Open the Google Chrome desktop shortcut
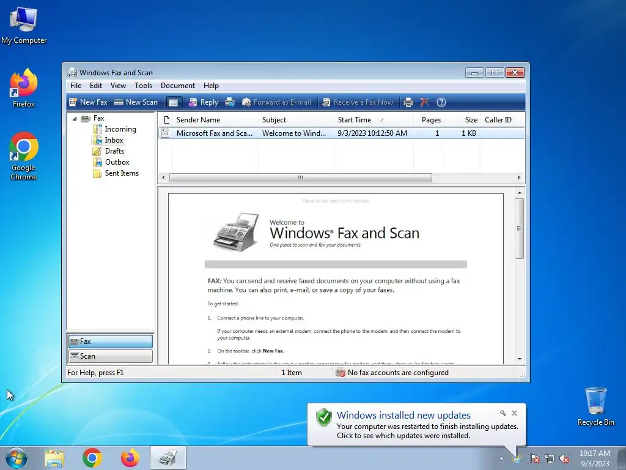This screenshot has width=626, height=470. [x=24, y=156]
